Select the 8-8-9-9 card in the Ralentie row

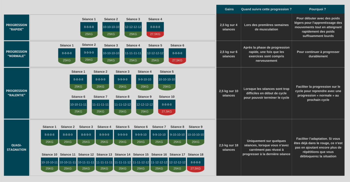(100, 79)
